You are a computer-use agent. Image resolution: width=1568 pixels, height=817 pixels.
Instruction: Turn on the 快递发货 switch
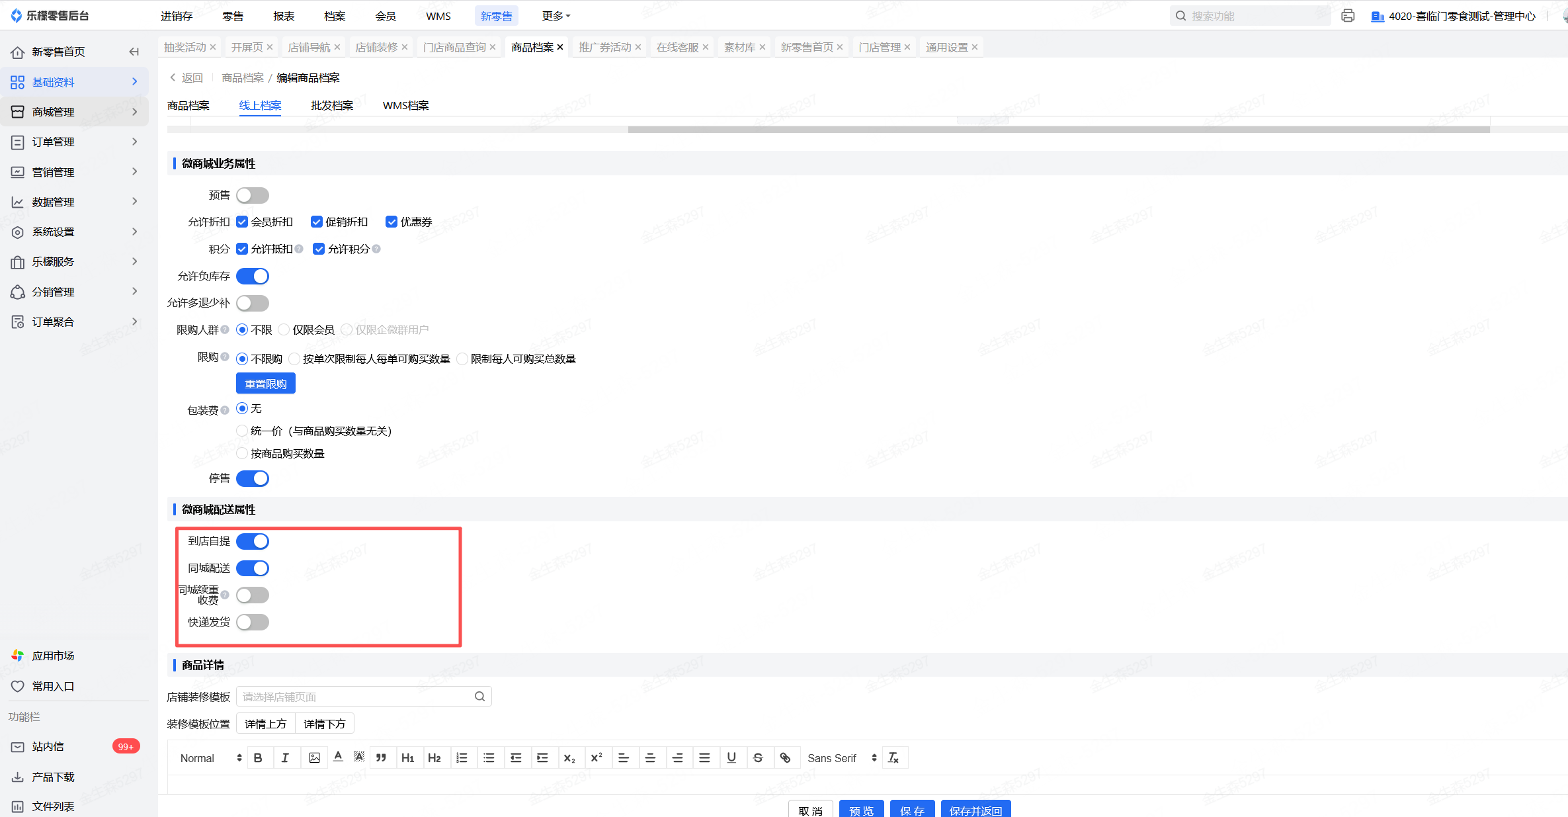pos(253,622)
